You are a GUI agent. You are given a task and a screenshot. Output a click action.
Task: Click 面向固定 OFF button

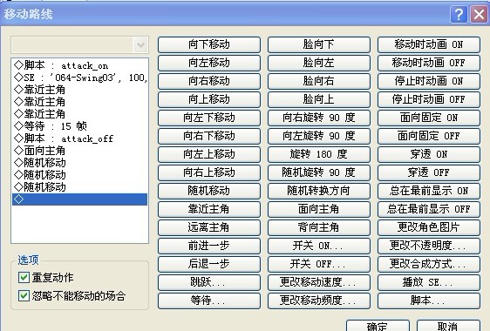tap(429, 136)
